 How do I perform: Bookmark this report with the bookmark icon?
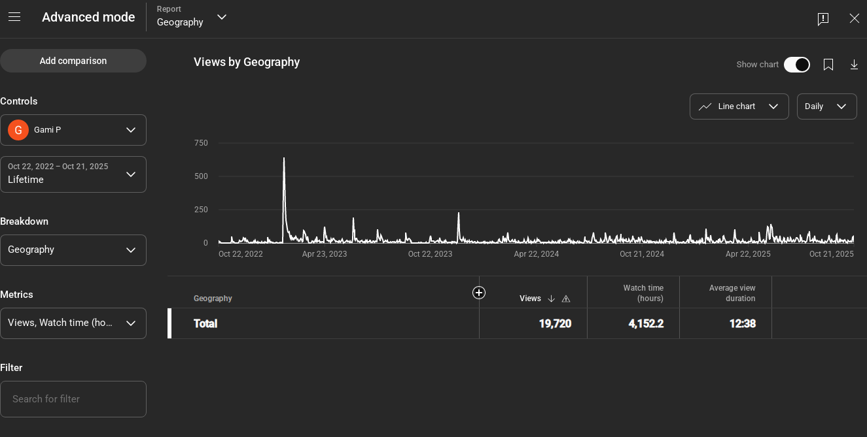pos(828,65)
